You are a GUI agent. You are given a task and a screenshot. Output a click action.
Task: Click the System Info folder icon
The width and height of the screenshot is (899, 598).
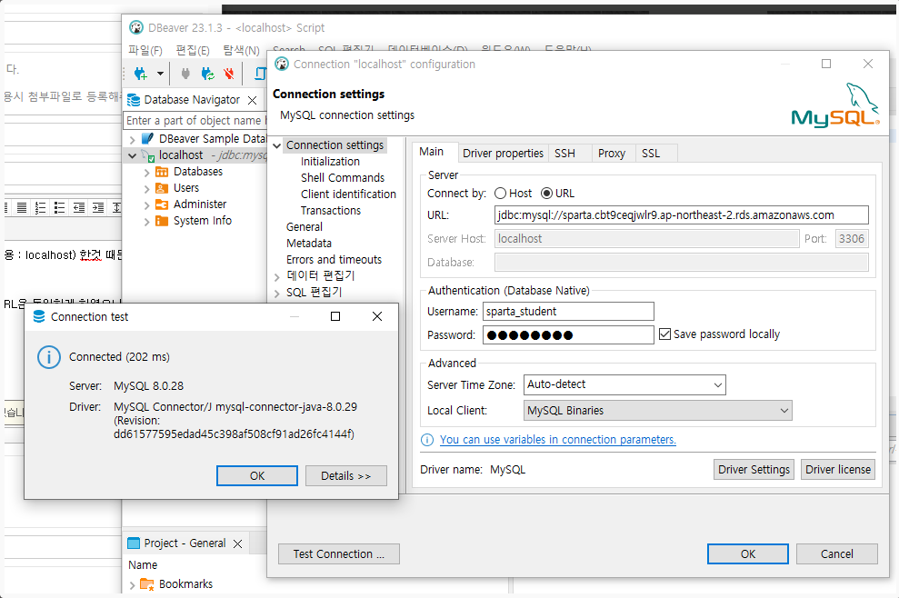pyautogui.click(x=162, y=221)
